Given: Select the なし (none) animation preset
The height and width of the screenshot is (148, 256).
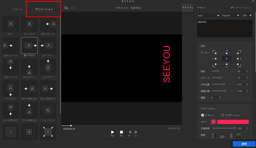Looking at the screenshot, I should [11, 24].
